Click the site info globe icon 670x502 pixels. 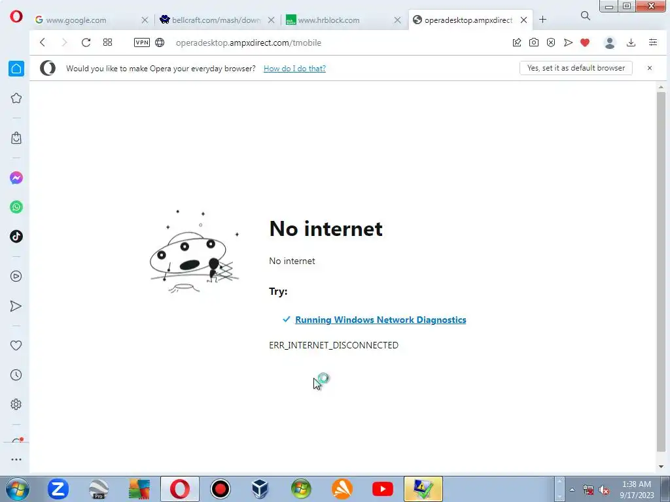[160, 42]
